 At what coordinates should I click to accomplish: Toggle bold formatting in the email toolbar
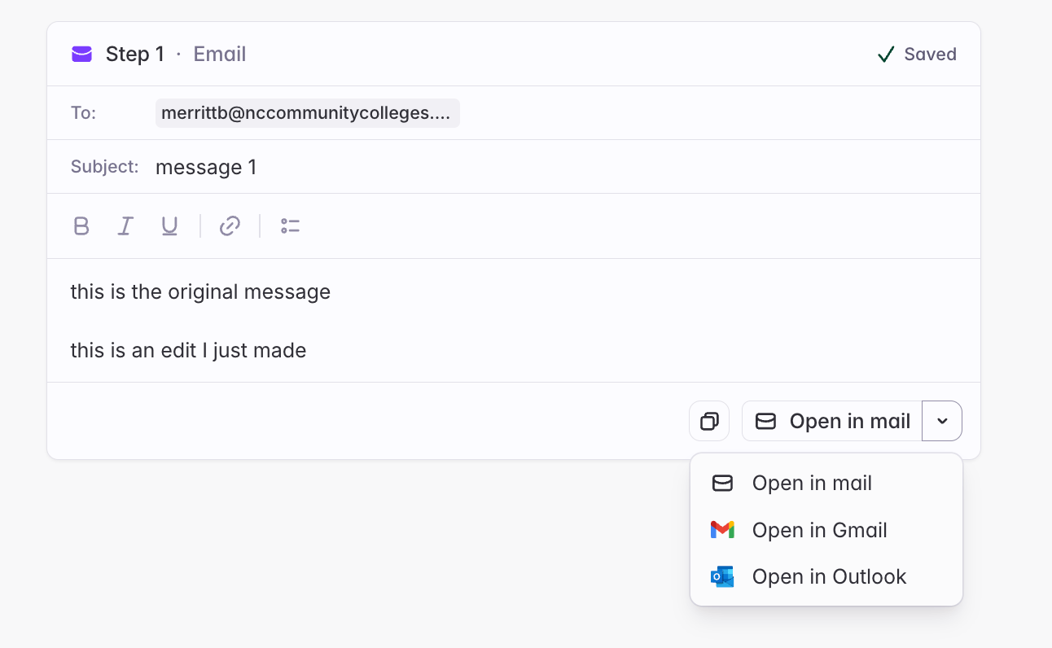click(x=81, y=225)
